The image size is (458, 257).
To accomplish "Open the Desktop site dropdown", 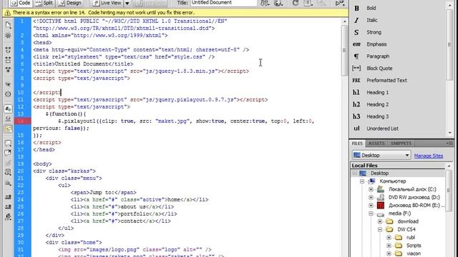I will click(x=381, y=156).
